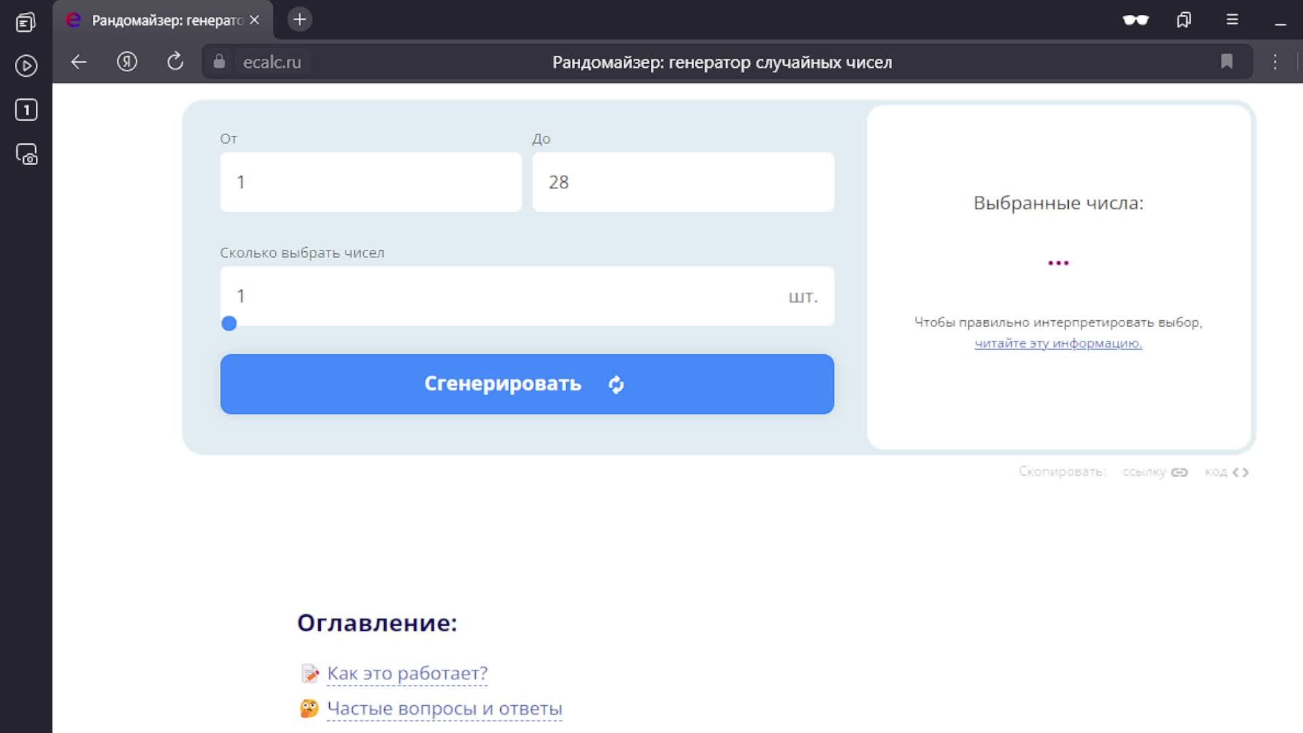
Task: Close the Рандомайзер tab
Action: (x=254, y=20)
